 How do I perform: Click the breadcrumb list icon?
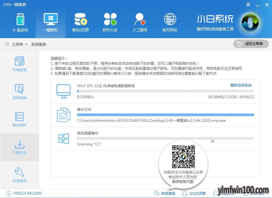pyautogui.click(x=7, y=44)
